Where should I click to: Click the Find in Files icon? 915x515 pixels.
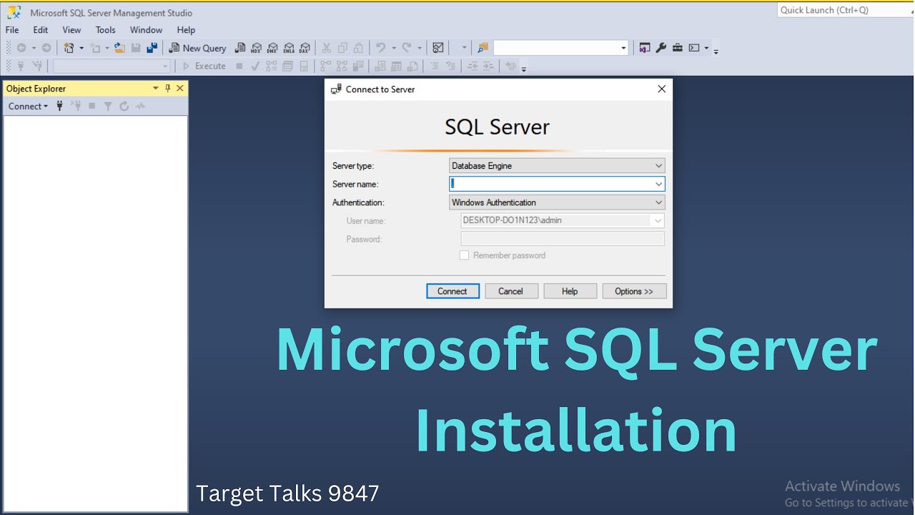483,48
